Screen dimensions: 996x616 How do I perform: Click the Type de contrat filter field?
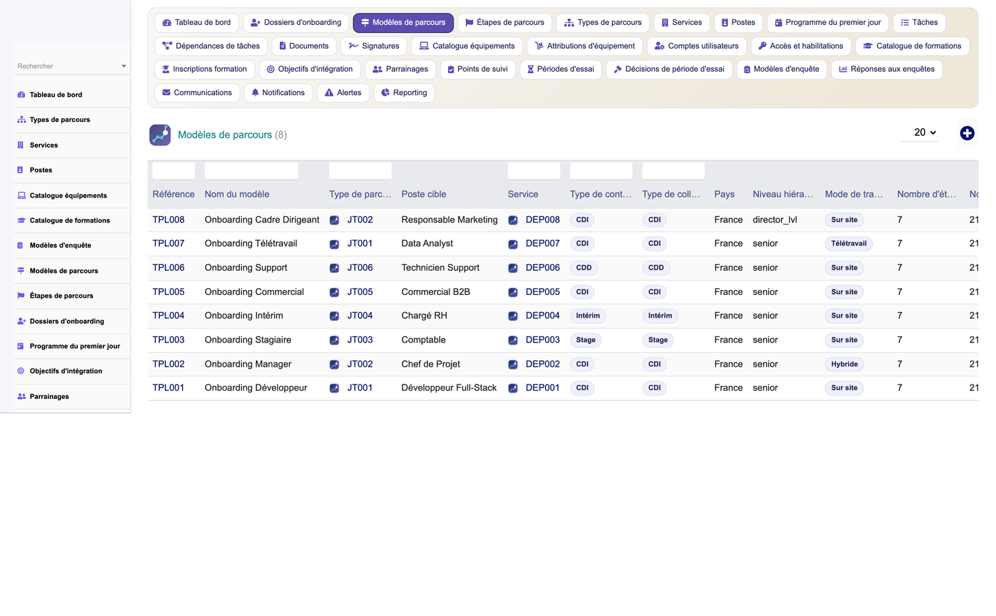[x=601, y=171]
